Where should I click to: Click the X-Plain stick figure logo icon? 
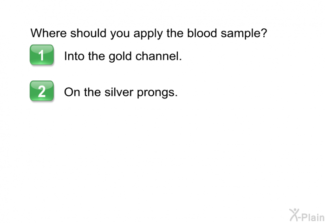293,214
